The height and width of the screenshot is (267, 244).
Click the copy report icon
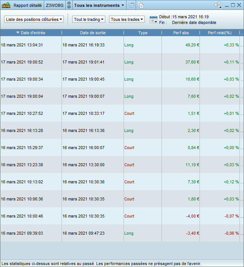[141, 5]
